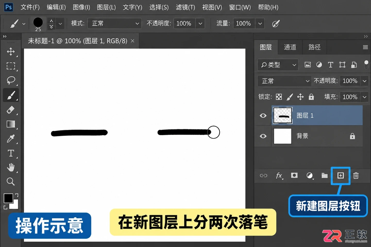Select the Eraser tool
The height and width of the screenshot is (247, 371).
[11, 110]
